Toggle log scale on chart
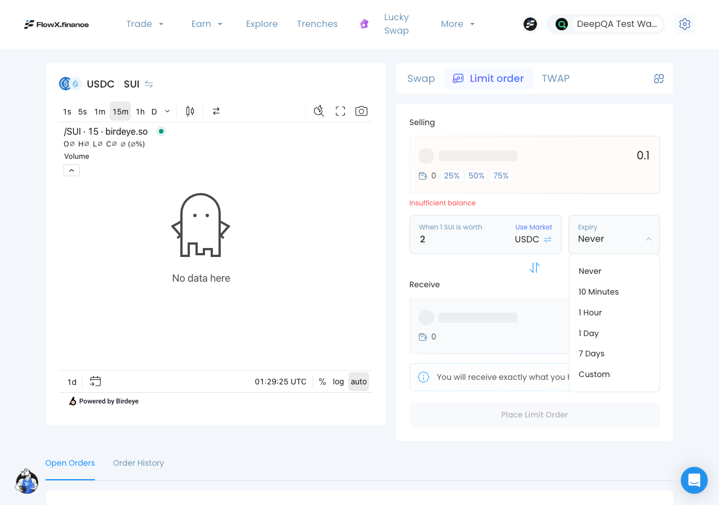This screenshot has width=719, height=505. click(x=338, y=382)
